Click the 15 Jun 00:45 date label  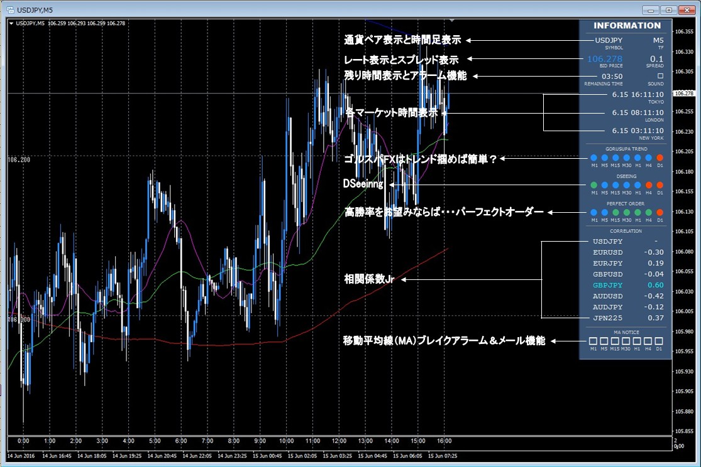click(267, 456)
